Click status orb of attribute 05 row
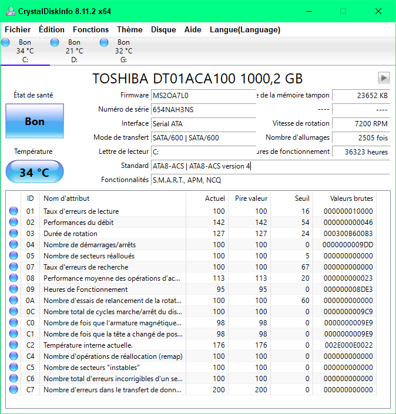The height and width of the screenshot is (414, 396). pos(14,255)
